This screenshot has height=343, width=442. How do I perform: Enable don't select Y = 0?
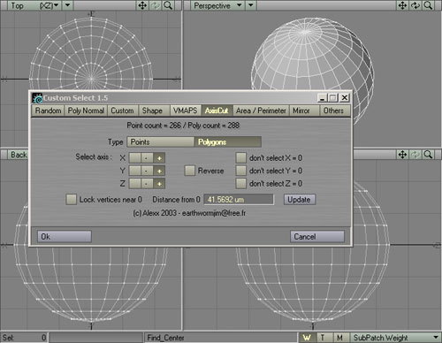tap(241, 171)
